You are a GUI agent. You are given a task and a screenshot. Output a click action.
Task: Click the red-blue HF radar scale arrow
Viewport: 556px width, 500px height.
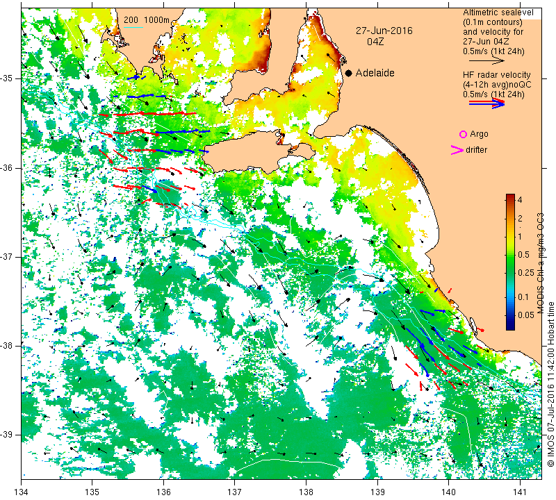tap(487, 103)
